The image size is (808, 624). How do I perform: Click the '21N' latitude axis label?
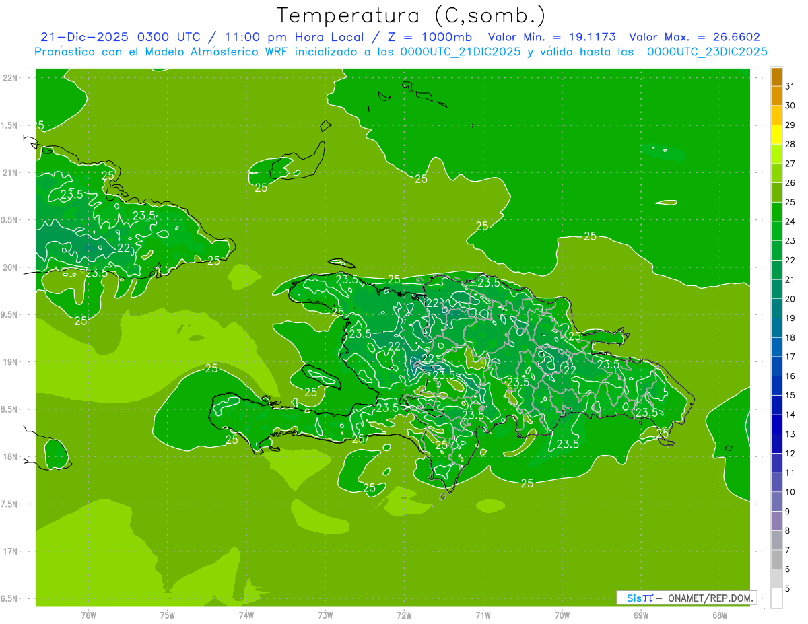pos(10,172)
